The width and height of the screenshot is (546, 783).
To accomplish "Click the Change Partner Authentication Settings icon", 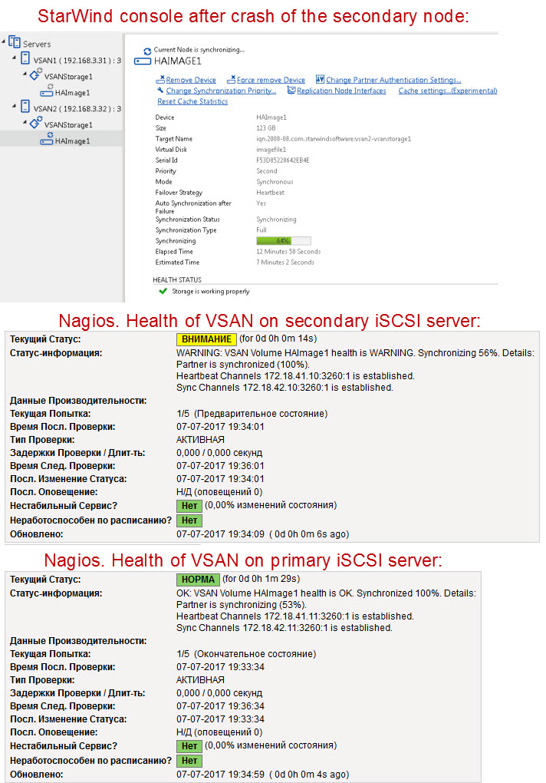I will coord(320,79).
